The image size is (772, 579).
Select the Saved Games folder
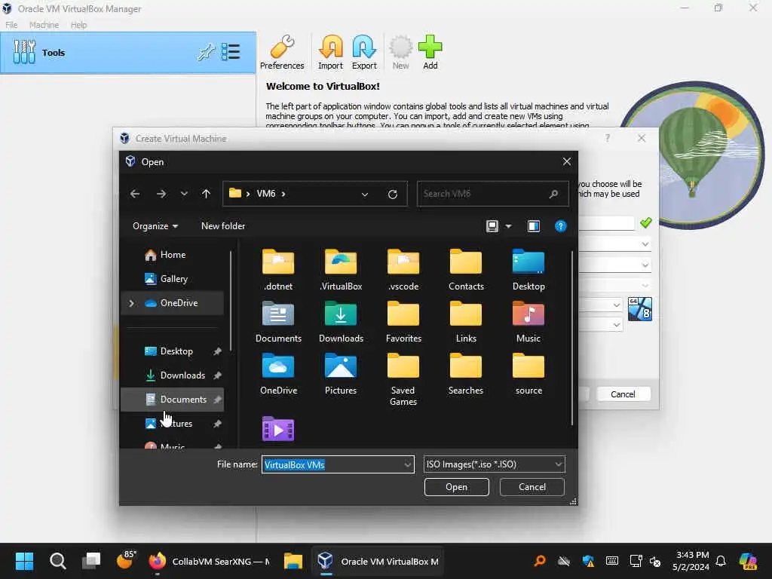coord(403,379)
